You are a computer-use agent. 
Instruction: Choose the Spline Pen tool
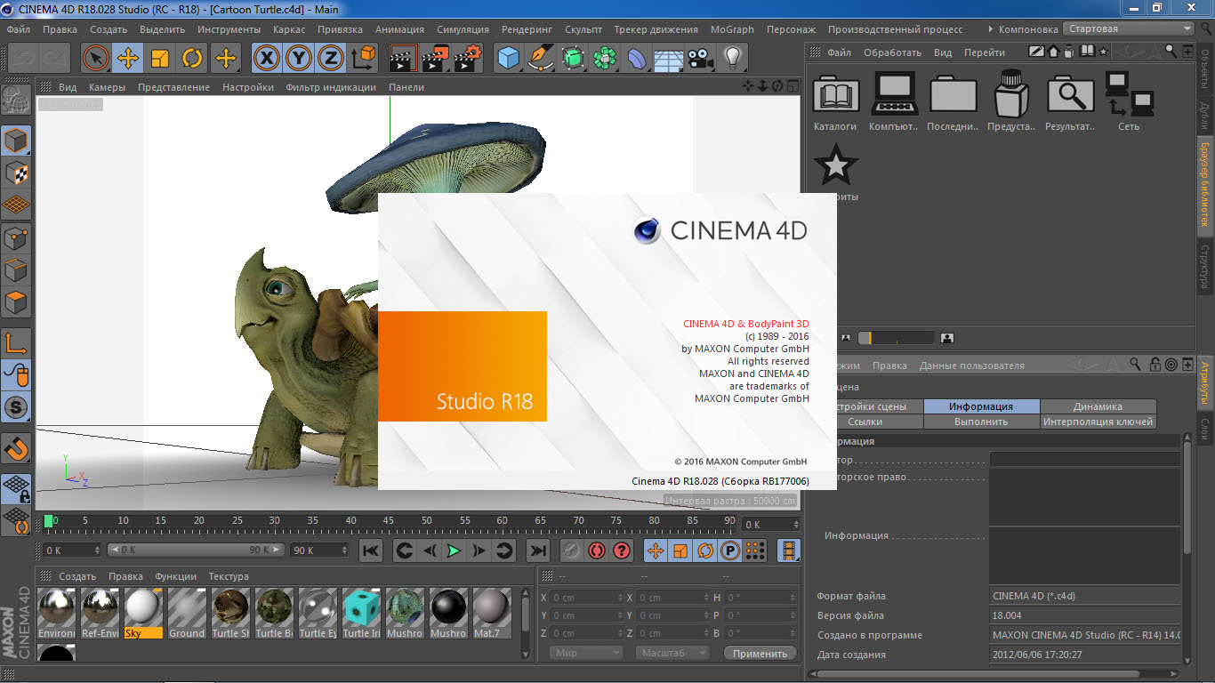pos(540,59)
